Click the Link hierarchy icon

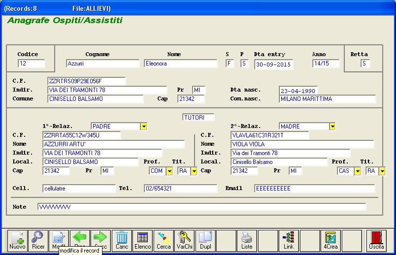tap(289, 241)
